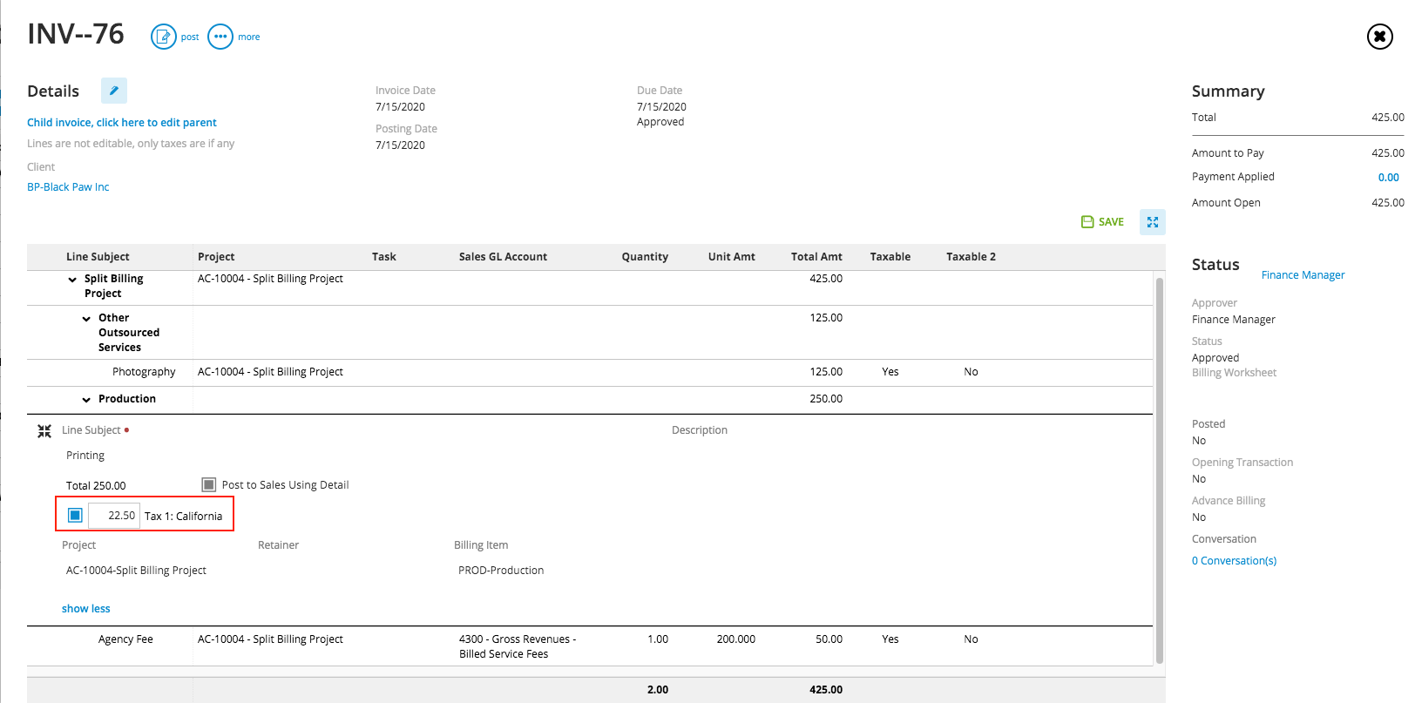Open the Billing Worksheet link

1234,373
